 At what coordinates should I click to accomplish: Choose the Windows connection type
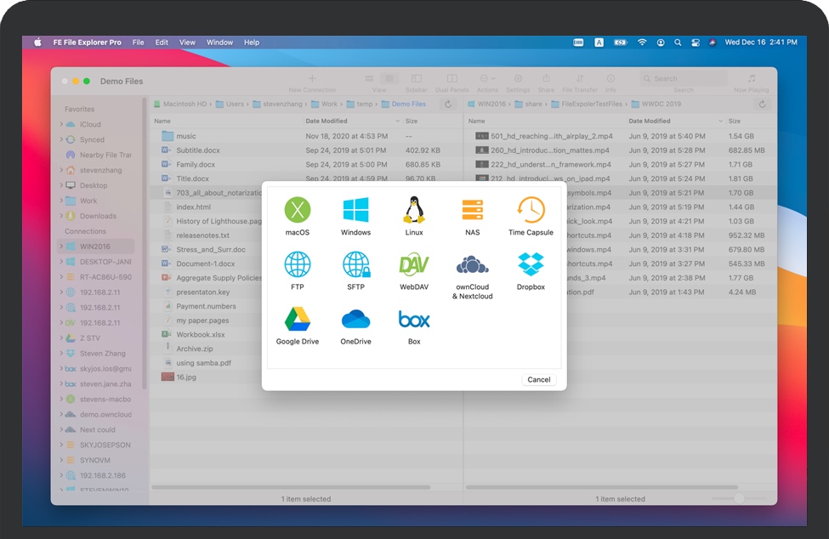pyautogui.click(x=355, y=210)
